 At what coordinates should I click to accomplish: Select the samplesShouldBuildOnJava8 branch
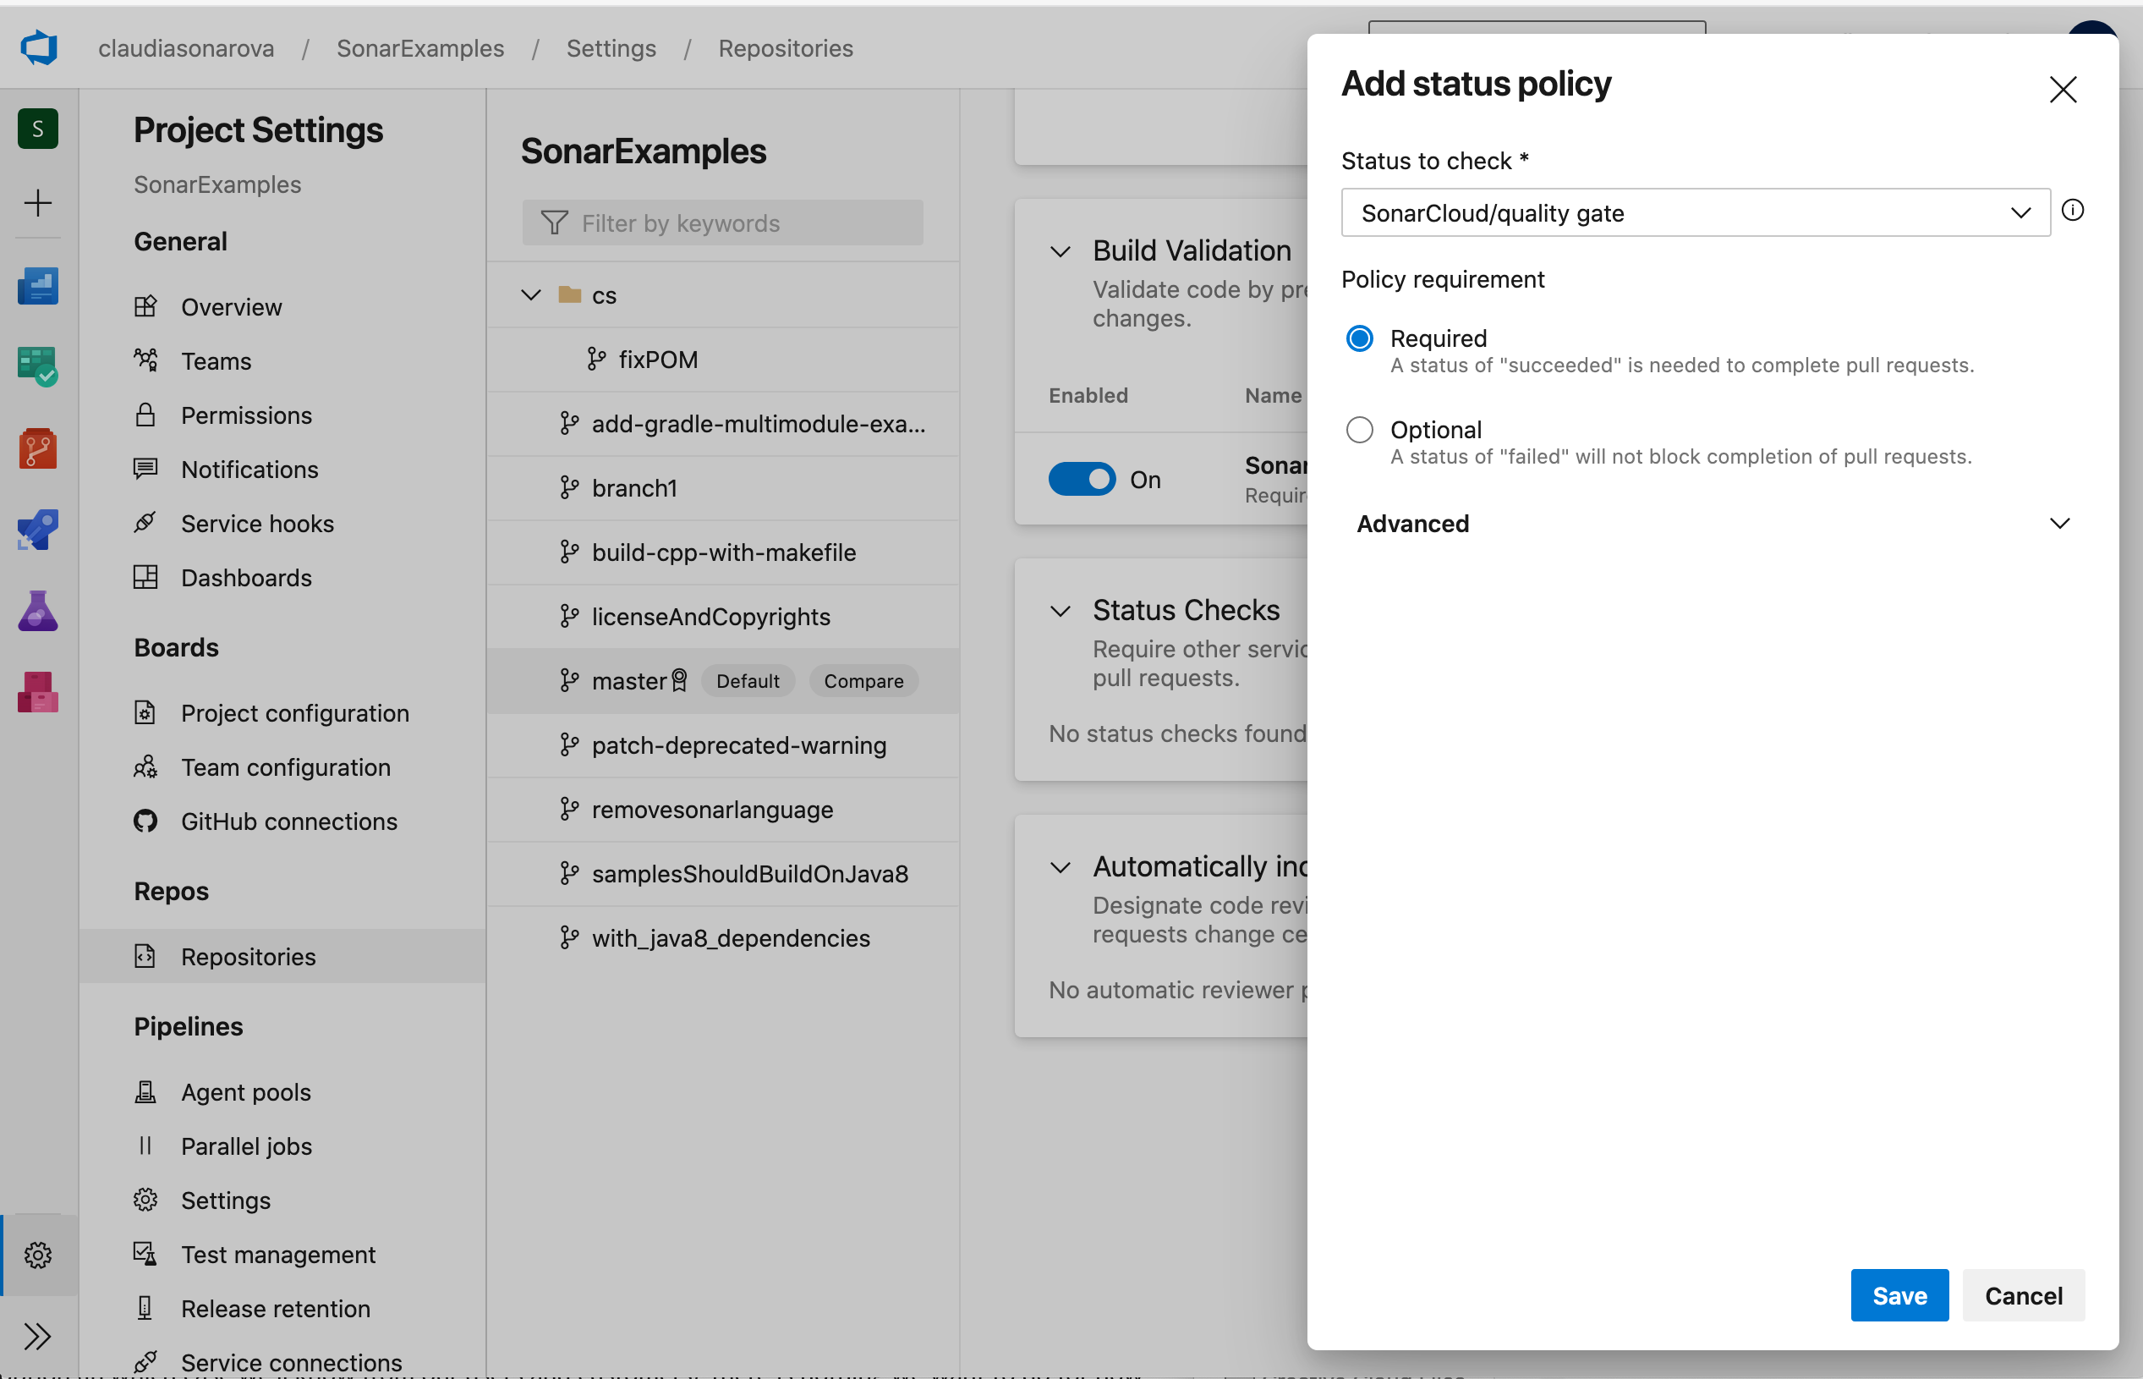(x=722, y=873)
